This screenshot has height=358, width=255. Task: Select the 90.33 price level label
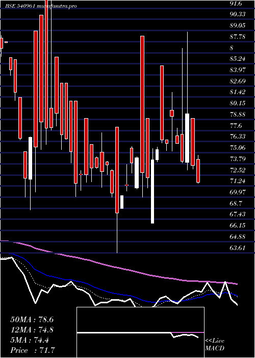[x=238, y=14]
